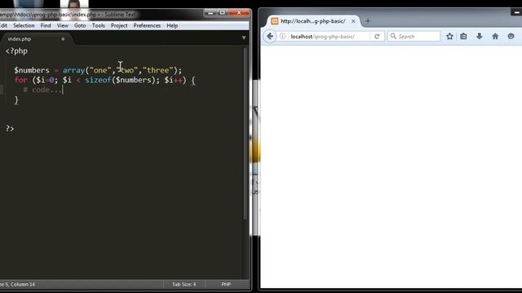Viewport: 522px width, 293px height.
Task: Minimize the Sublime Text window
Action: click(x=210, y=13)
